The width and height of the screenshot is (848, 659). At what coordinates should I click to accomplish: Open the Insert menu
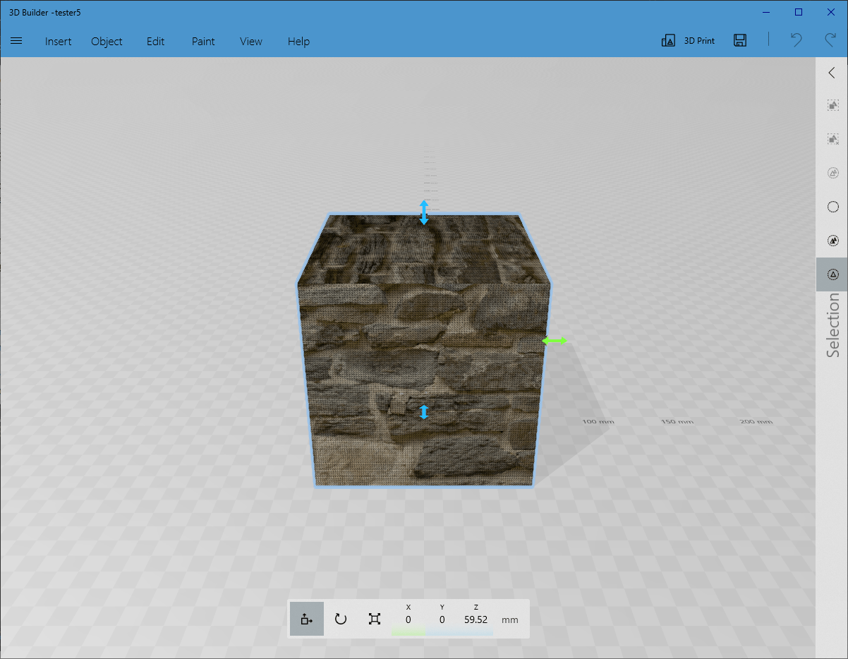[x=58, y=42]
